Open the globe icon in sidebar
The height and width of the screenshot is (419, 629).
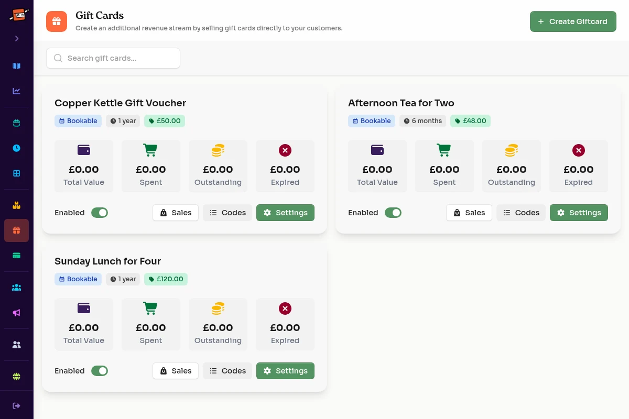click(17, 377)
